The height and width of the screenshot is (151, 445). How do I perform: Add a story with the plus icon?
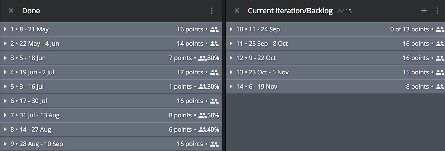424,11
